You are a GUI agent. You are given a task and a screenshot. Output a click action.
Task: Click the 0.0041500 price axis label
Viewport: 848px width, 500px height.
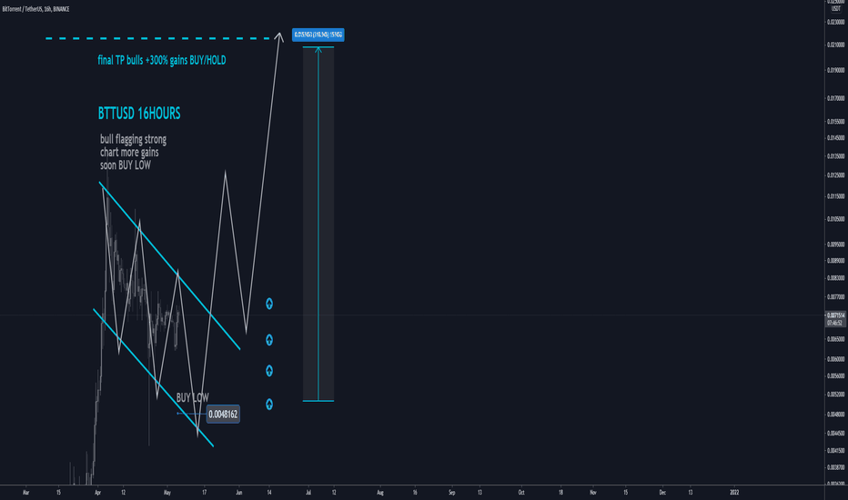click(x=835, y=450)
